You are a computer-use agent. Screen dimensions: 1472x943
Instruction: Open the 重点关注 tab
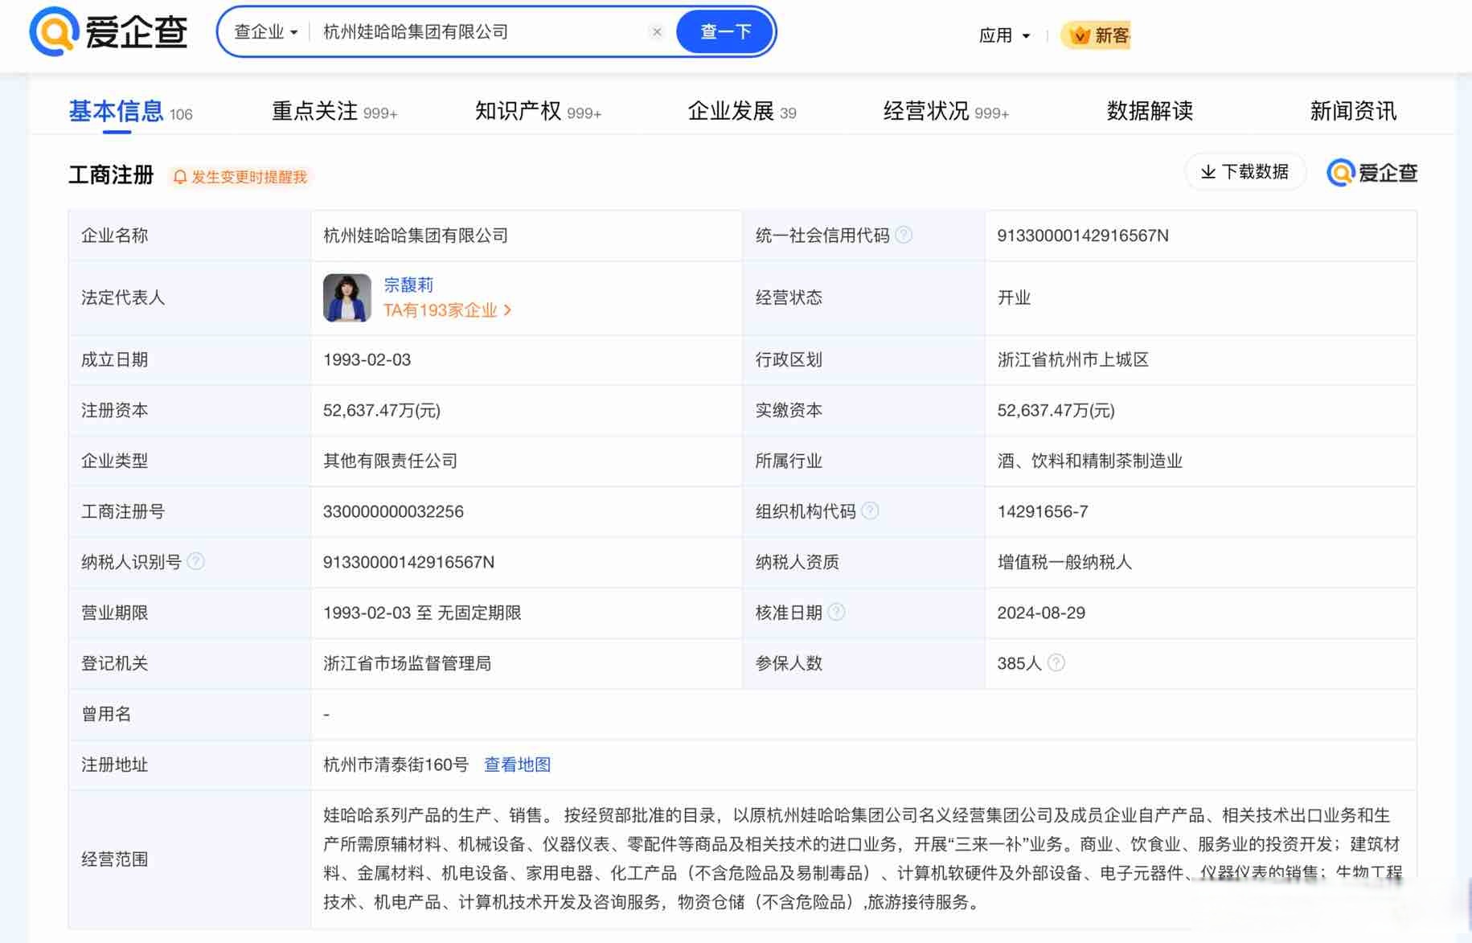tap(334, 112)
